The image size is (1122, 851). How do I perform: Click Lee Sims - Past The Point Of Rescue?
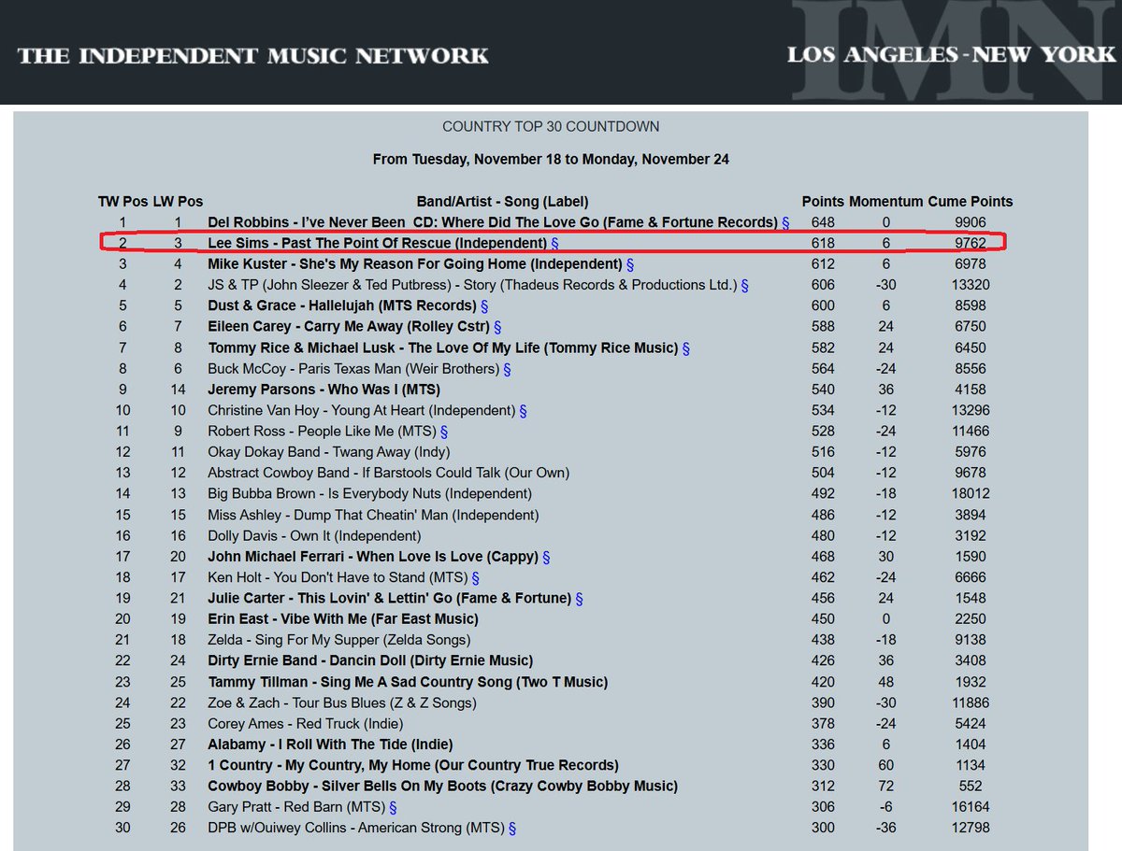pyautogui.click(x=377, y=243)
